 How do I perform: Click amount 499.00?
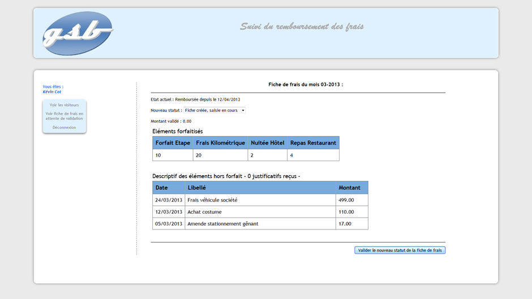pos(352,200)
